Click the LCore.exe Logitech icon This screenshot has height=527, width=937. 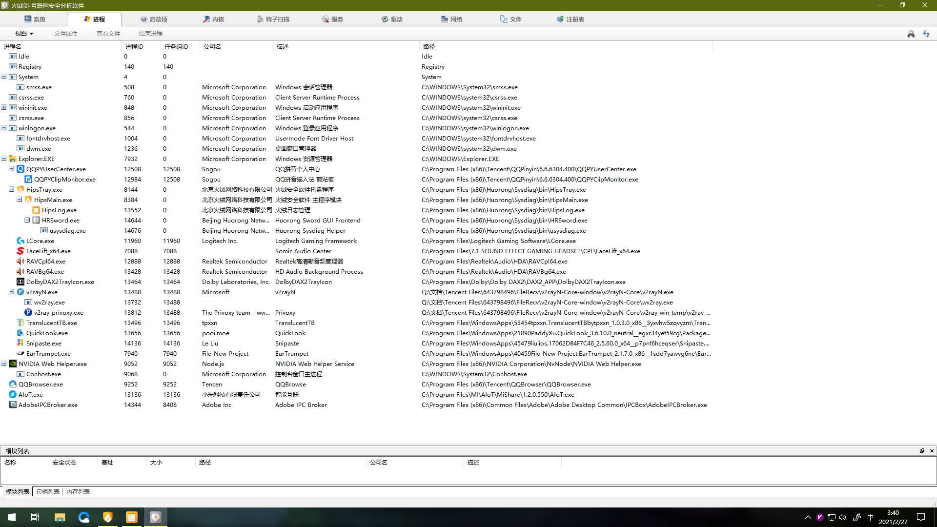point(20,241)
